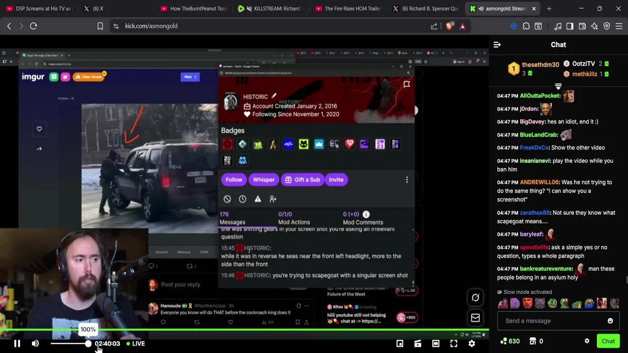Collapse the chat panel arrow icon
Image resolution: width=628 pixels, height=353 pixels.
(497, 45)
